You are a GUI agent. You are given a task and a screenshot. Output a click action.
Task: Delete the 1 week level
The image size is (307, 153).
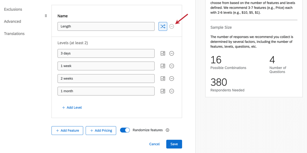click(x=172, y=66)
